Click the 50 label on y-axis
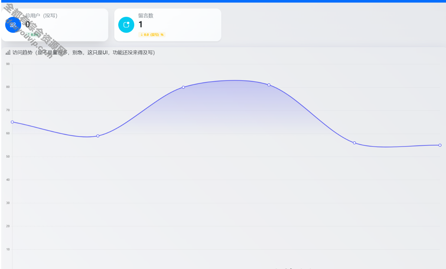The width and height of the screenshot is (446, 269). tap(8, 157)
